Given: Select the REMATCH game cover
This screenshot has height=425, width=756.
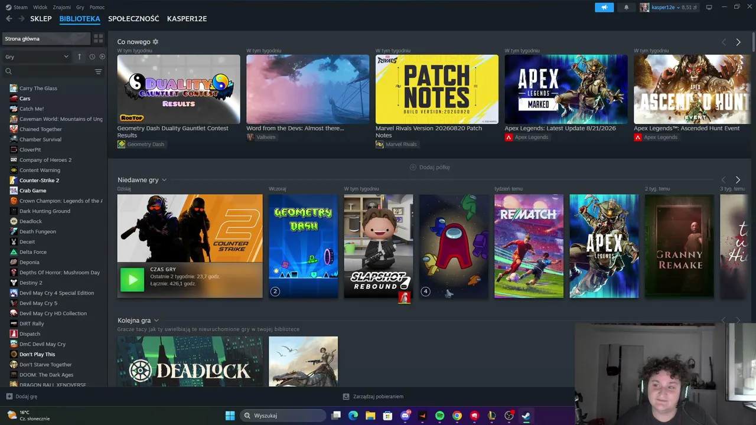Looking at the screenshot, I should pos(529,246).
